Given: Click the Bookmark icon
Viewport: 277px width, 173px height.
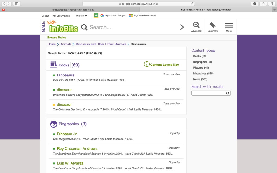Looking at the screenshot, I should (213, 25).
